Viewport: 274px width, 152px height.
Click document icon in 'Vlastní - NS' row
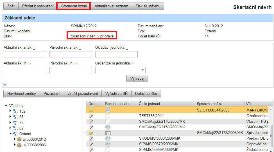[91, 122]
